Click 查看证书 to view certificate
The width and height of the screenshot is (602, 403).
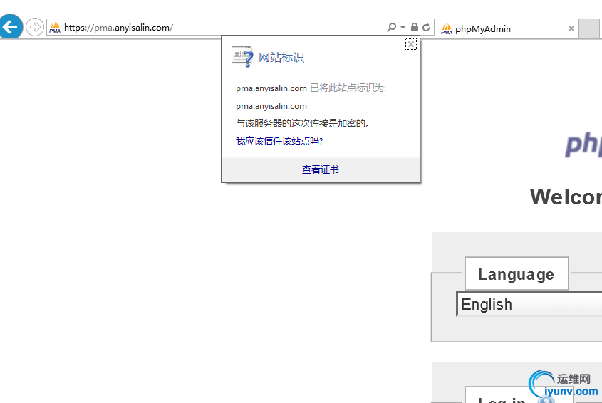click(x=320, y=169)
